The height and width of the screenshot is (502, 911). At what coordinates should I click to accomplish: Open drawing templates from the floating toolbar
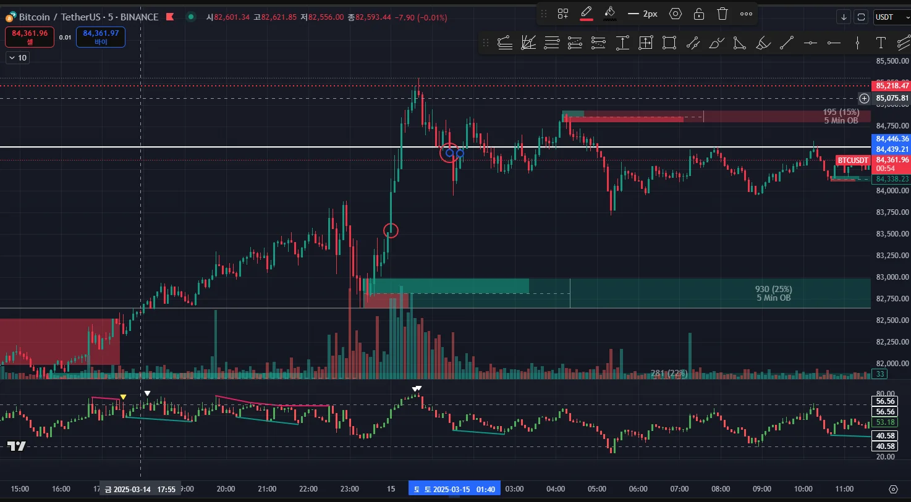coord(562,14)
